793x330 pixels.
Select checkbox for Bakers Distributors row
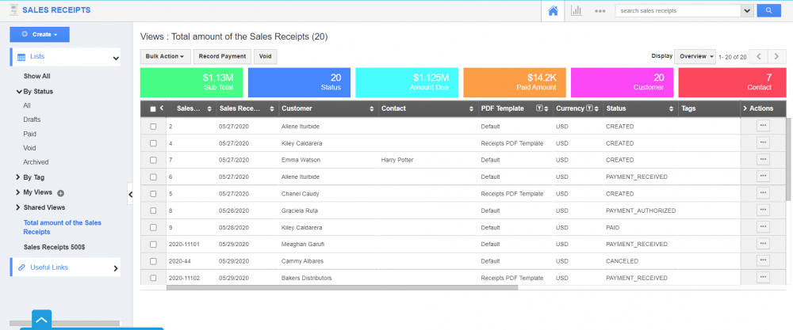(153, 278)
